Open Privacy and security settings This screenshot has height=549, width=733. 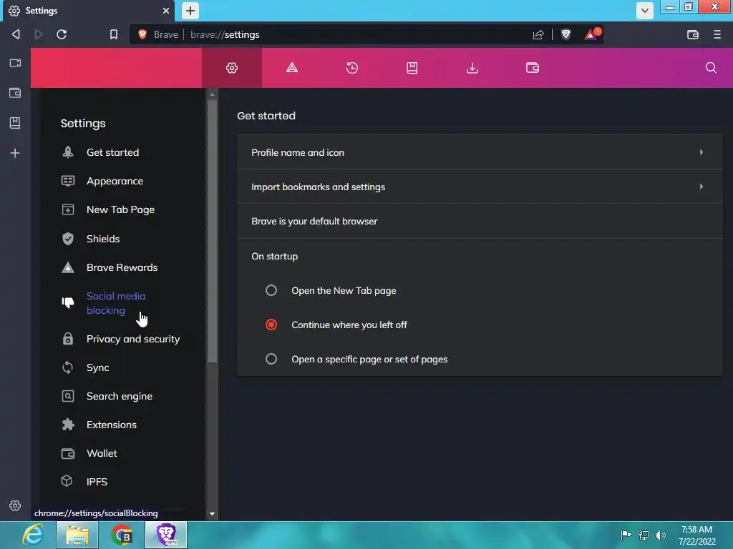click(132, 339)
